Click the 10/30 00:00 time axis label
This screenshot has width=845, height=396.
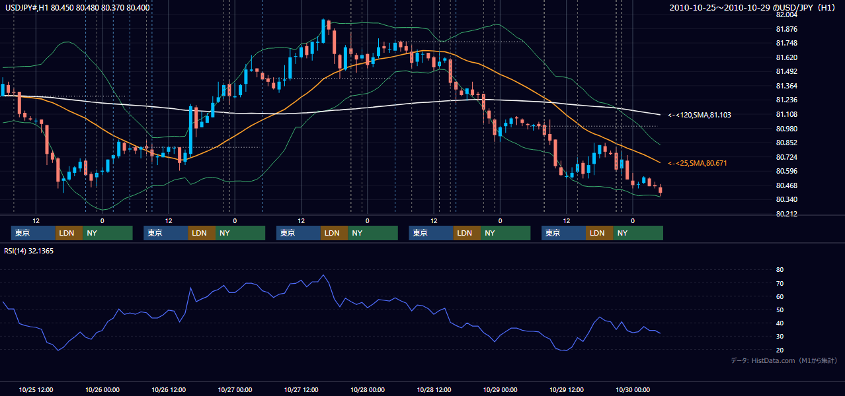pyautogui.click(x=633, y=389)
